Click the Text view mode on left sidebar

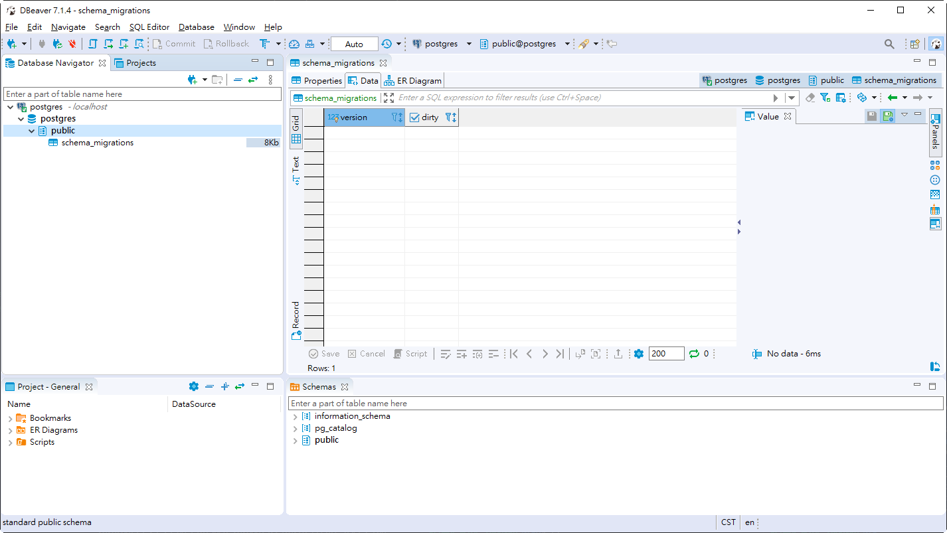296,170
